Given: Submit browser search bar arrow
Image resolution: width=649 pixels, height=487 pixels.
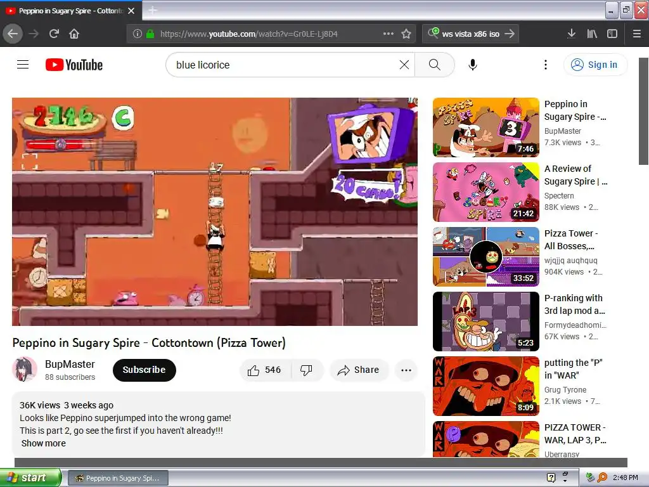Looking at the screenshot, I should click(510, 34).
